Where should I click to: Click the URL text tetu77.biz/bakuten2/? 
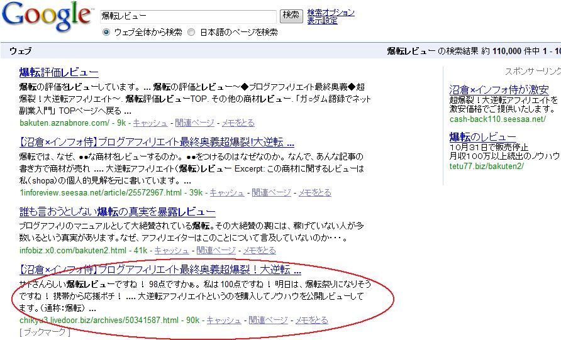point(487,167)
